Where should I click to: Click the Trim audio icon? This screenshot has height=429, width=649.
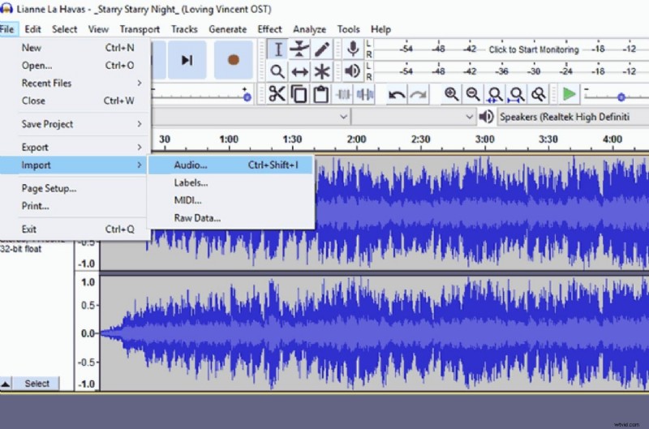point(343,94)
